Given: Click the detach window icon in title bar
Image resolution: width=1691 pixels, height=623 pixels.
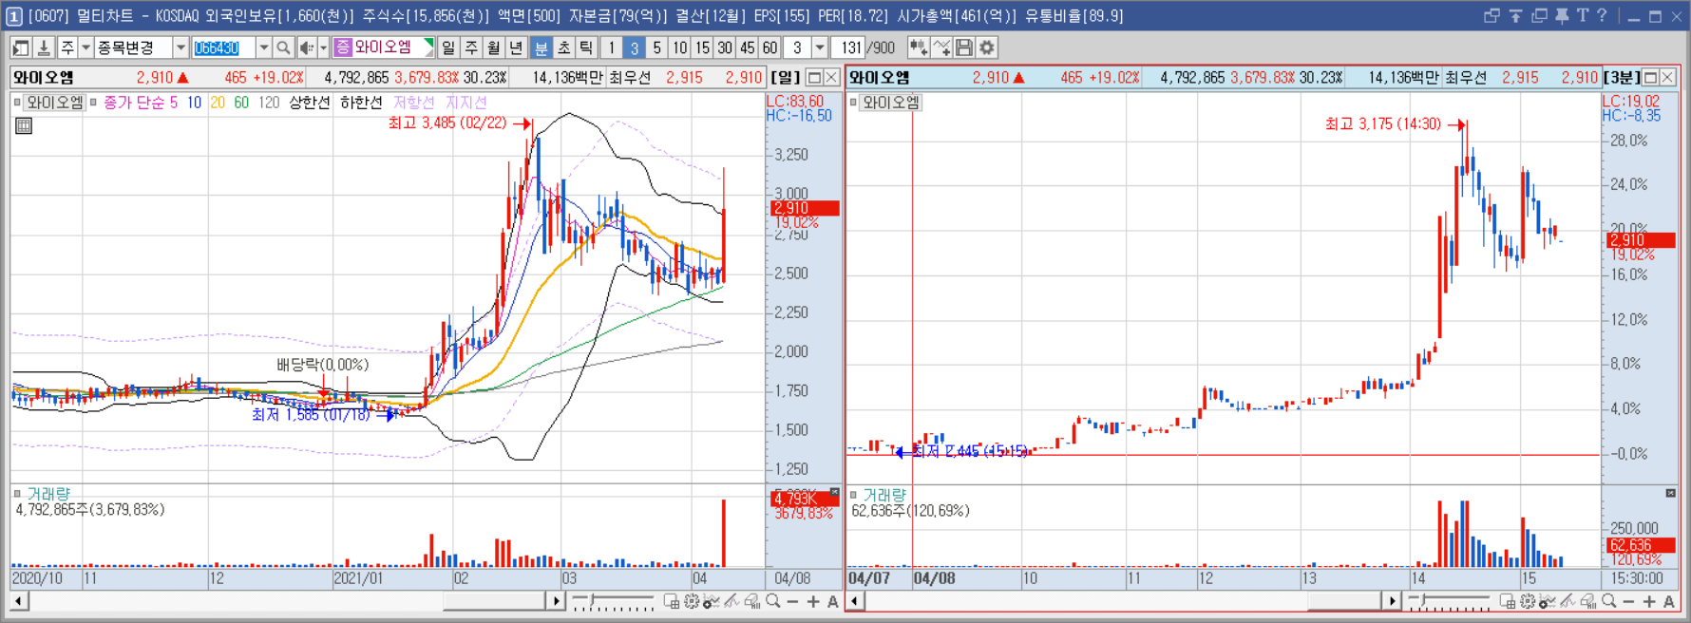Looking at the screenshot, I should pyautogui.click(x=1491, y=16).
